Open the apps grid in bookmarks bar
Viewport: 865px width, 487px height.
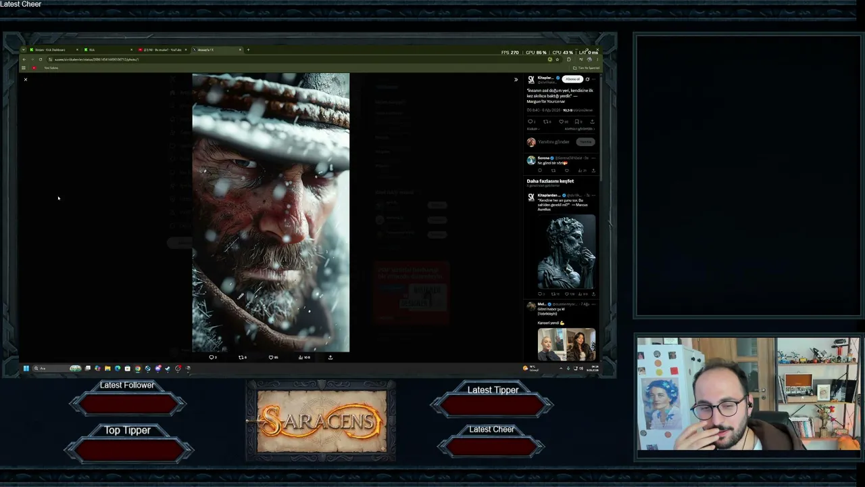(24, 68)
